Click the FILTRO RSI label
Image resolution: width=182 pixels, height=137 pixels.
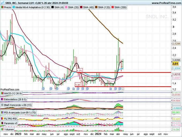click(x=10, y=119)
